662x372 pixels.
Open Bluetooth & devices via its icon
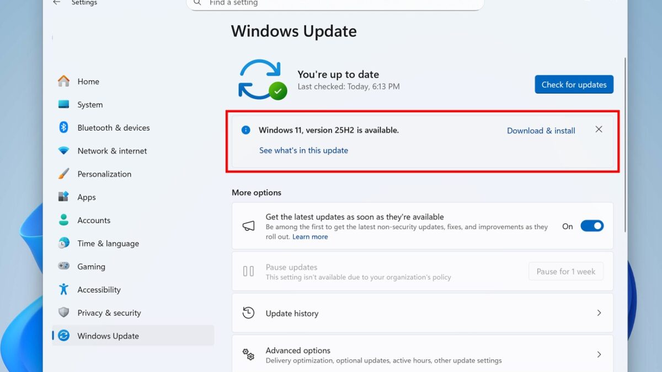64,128
